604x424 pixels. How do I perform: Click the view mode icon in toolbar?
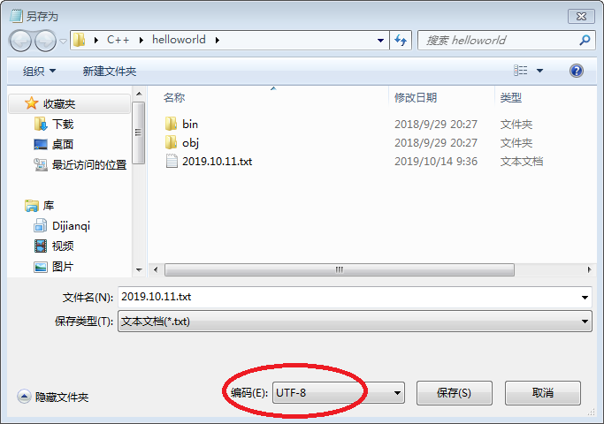click(520, 71)
